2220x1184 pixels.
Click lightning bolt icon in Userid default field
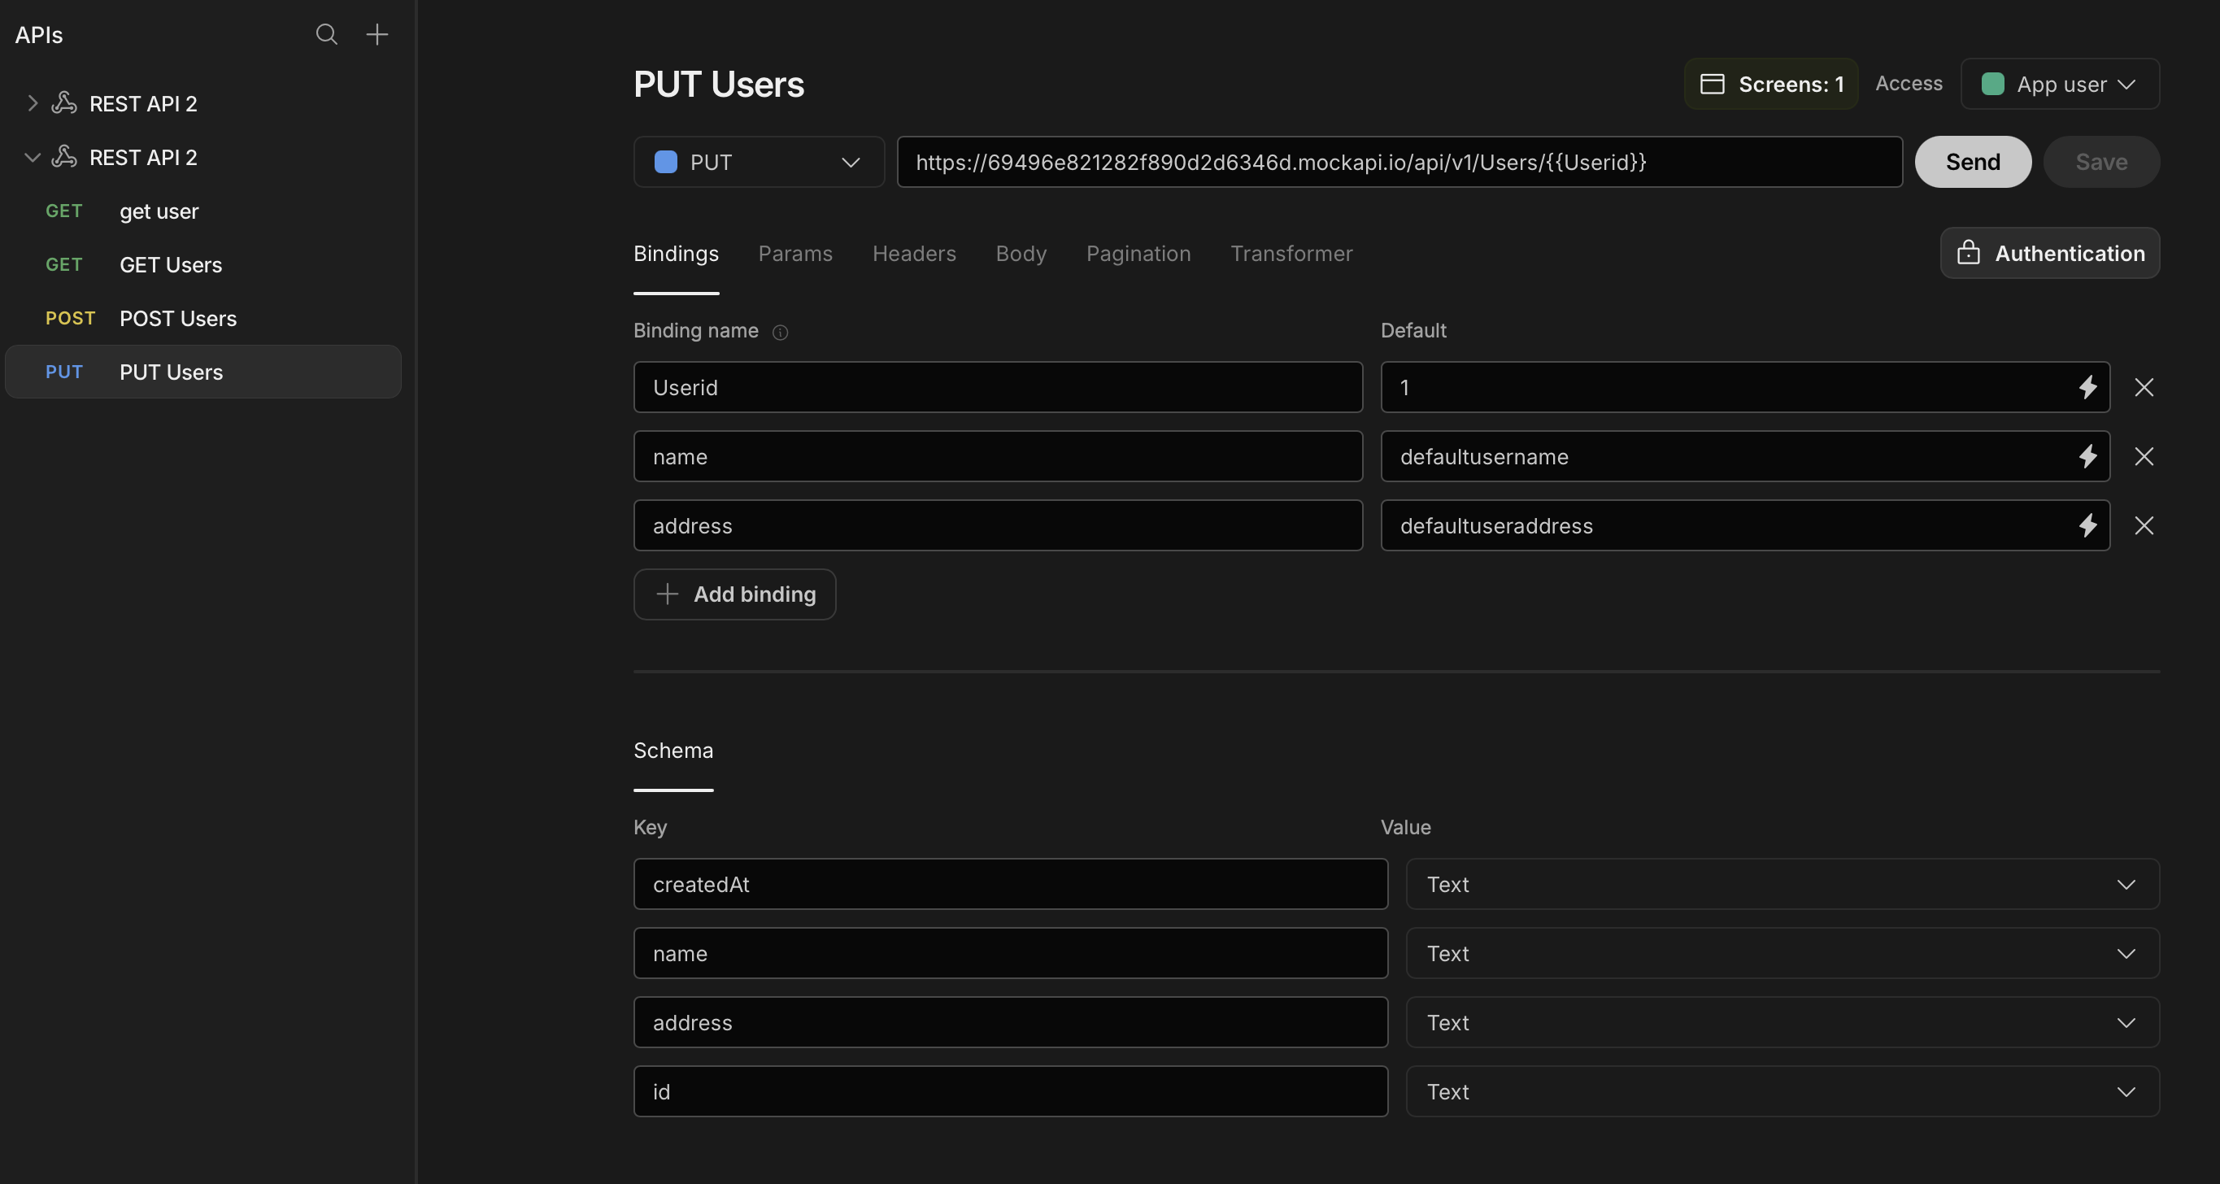coord(2087,387)
